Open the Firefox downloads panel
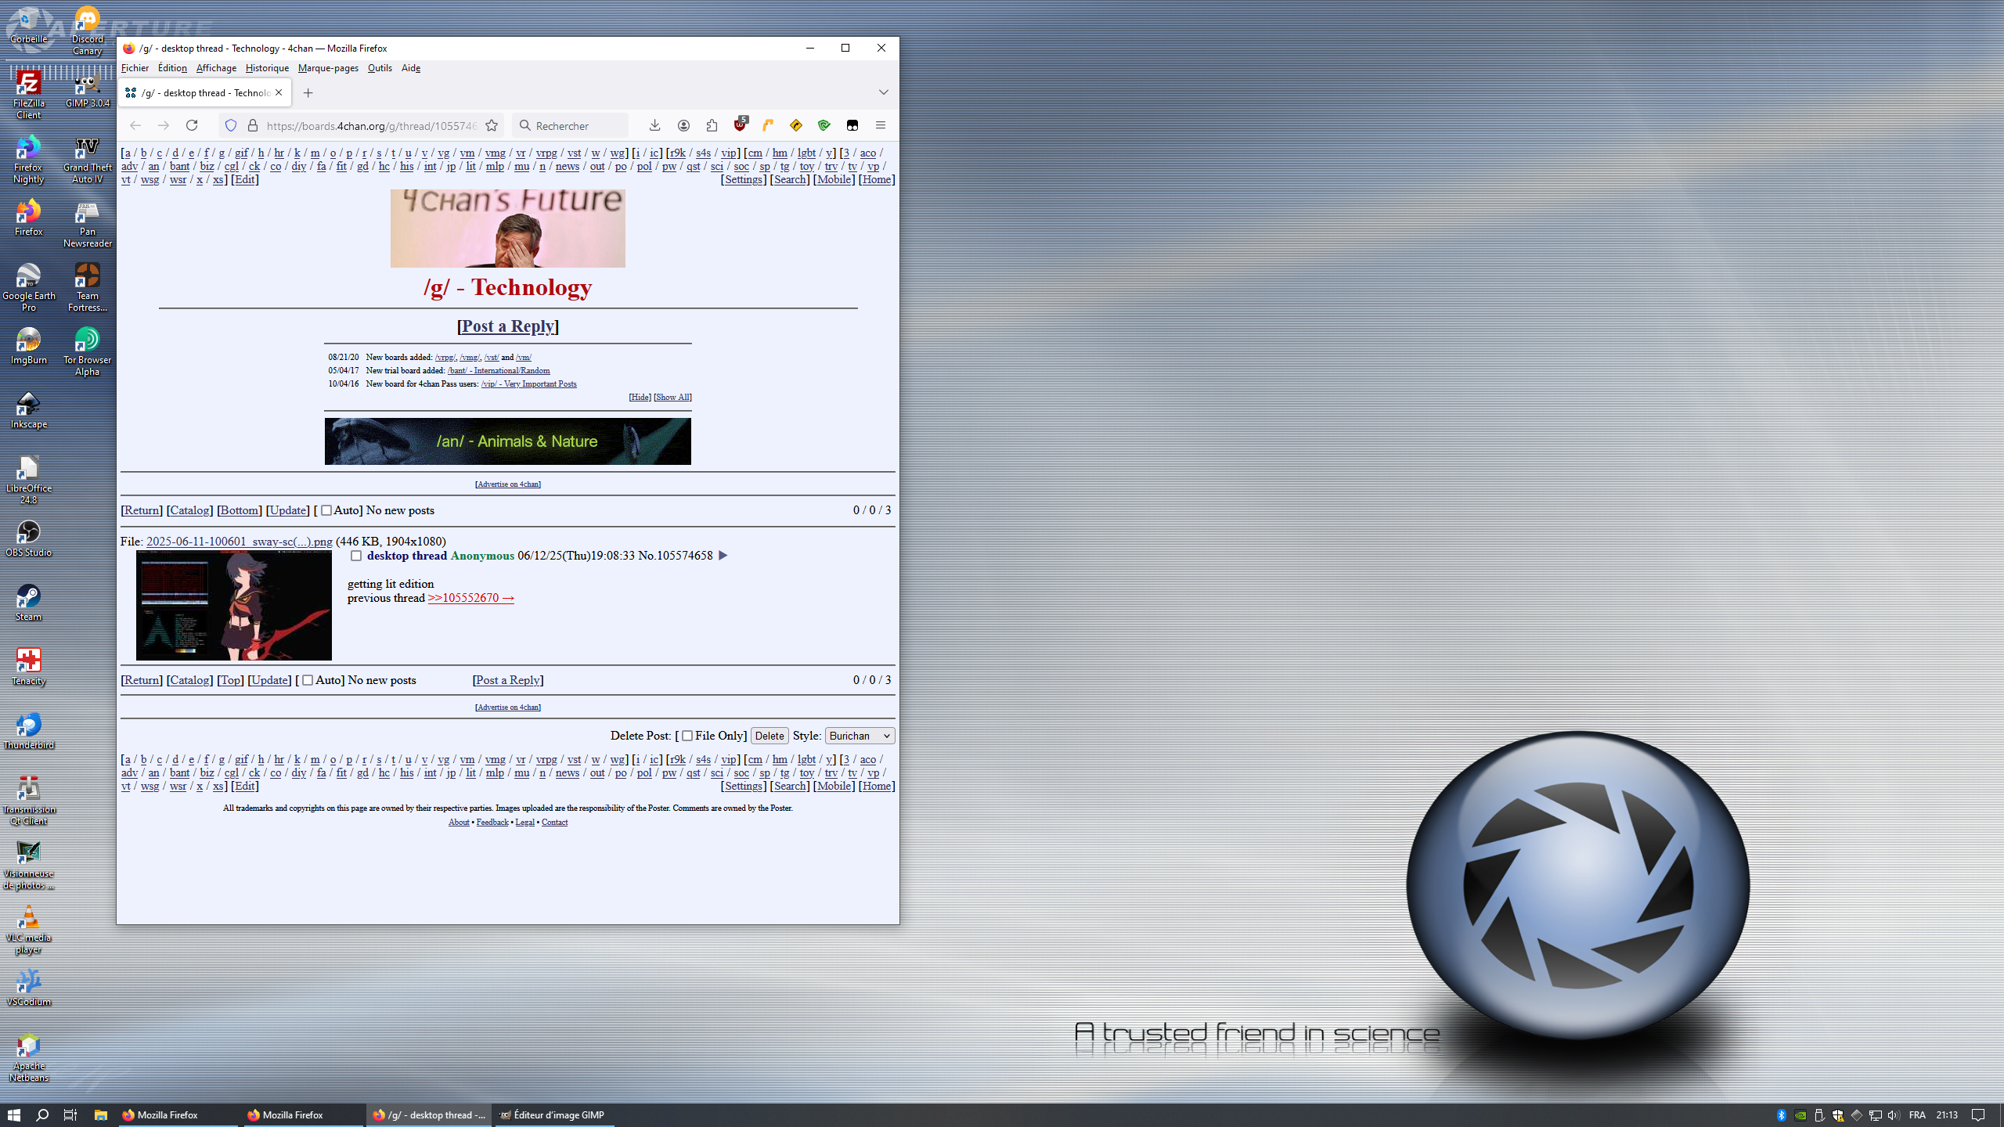2004x1127 pixels. tap(655, 125)
